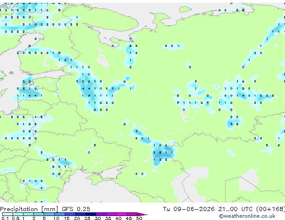
Task: Select the "21..00 UTC" time text
Action: tap(236, 209)
